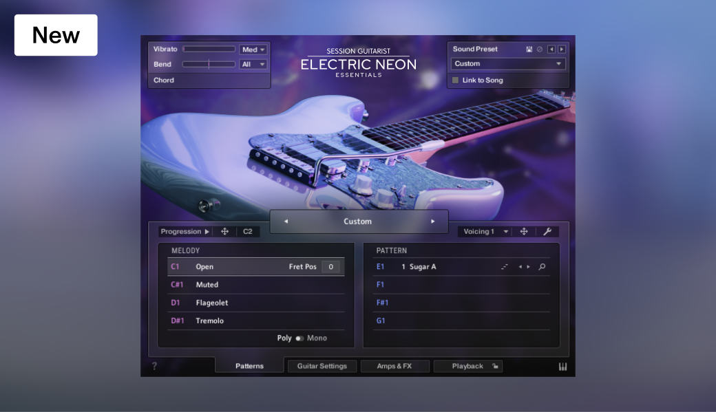The height and width of the screenshot is (412, 716).
Task: Adjust the Bend slider
Action: coord(209,65)
